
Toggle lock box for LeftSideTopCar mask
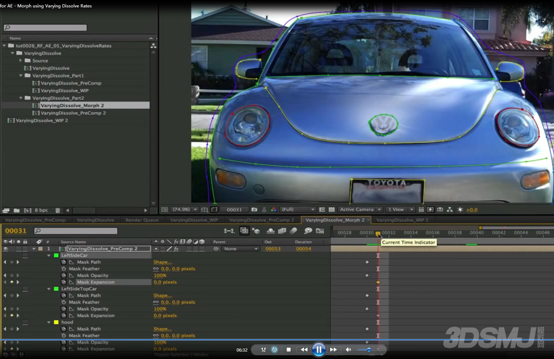point(25,289)
